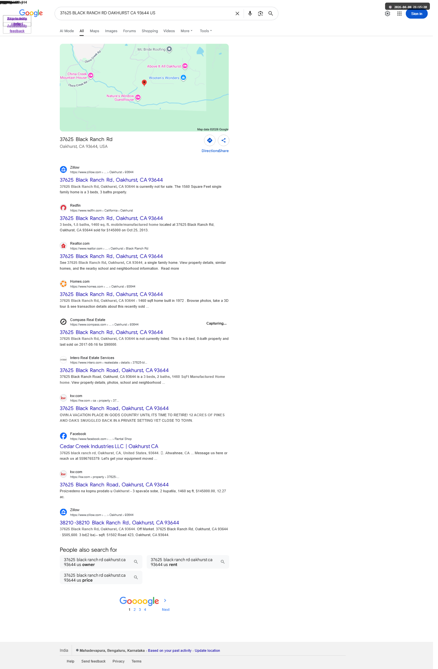The width and height of the screenshot is (438, 669).
Task: Switch to the Shopping tab
Action: tap(150, 31)
